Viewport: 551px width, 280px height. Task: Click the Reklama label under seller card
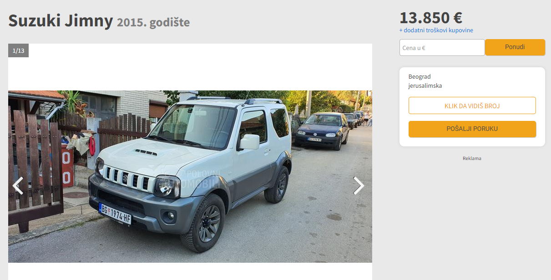pos(472,158)
